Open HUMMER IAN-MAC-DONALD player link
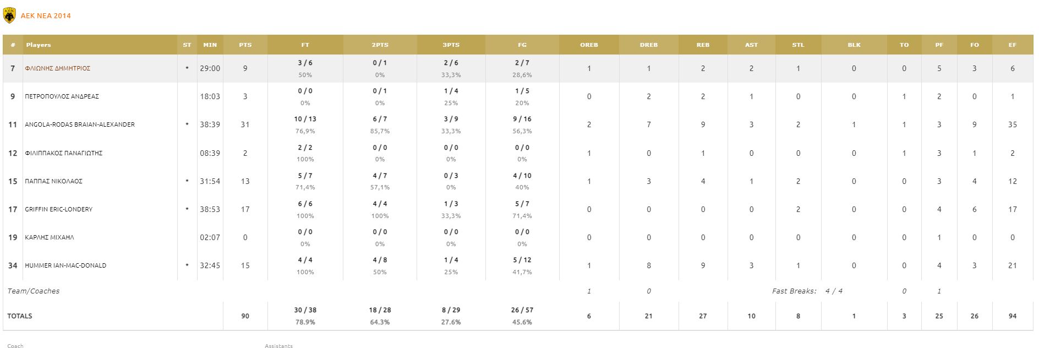The image size is (1039, 348). [x=65, y=265]
